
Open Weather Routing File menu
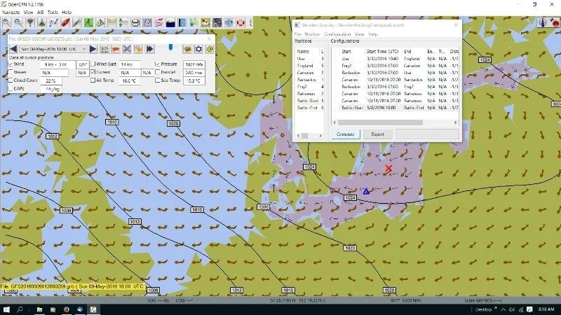[x=297, y=34]
